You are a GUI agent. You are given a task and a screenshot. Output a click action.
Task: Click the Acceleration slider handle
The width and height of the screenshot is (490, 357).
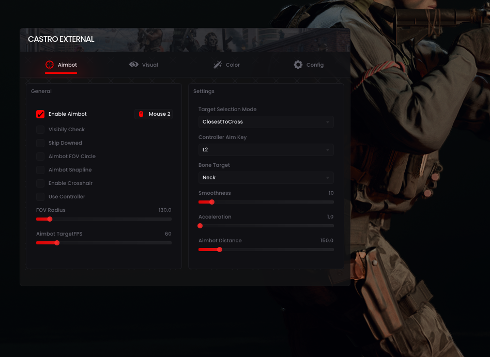point(200,226)
